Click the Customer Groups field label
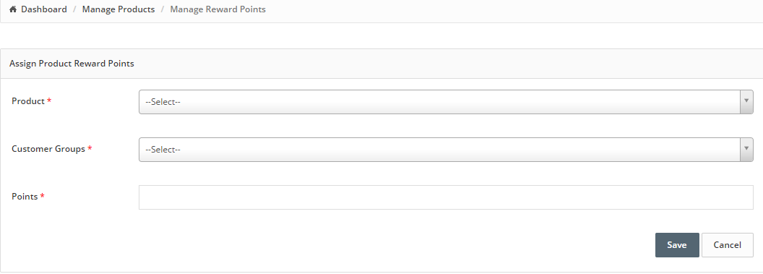Image resolution: width=763 pixels, height=274 pixels. [48, 149]
